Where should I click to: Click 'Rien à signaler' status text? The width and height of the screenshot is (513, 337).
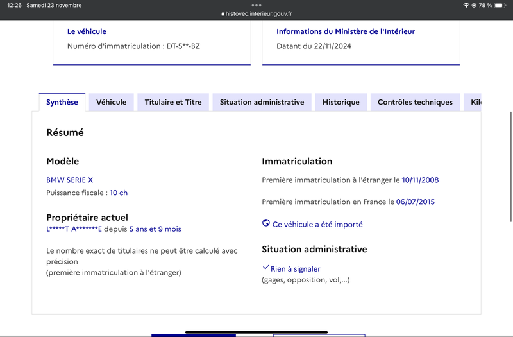click(295, 269)
